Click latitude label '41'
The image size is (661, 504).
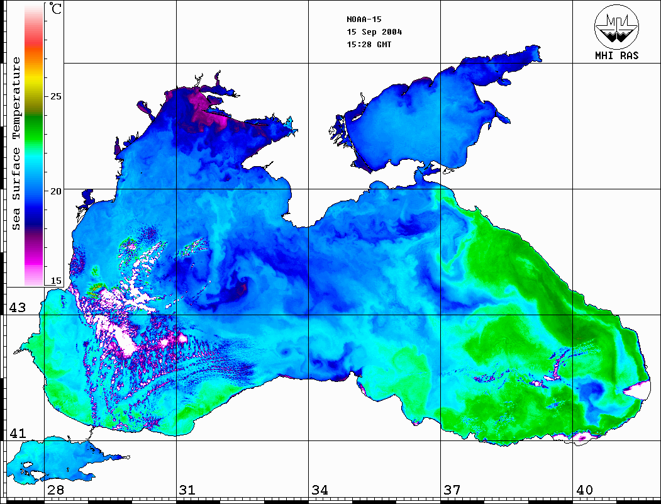18,433
